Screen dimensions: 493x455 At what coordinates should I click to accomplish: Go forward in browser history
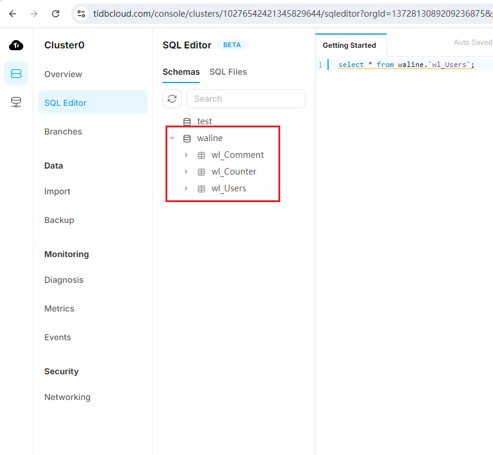[34, 14]
